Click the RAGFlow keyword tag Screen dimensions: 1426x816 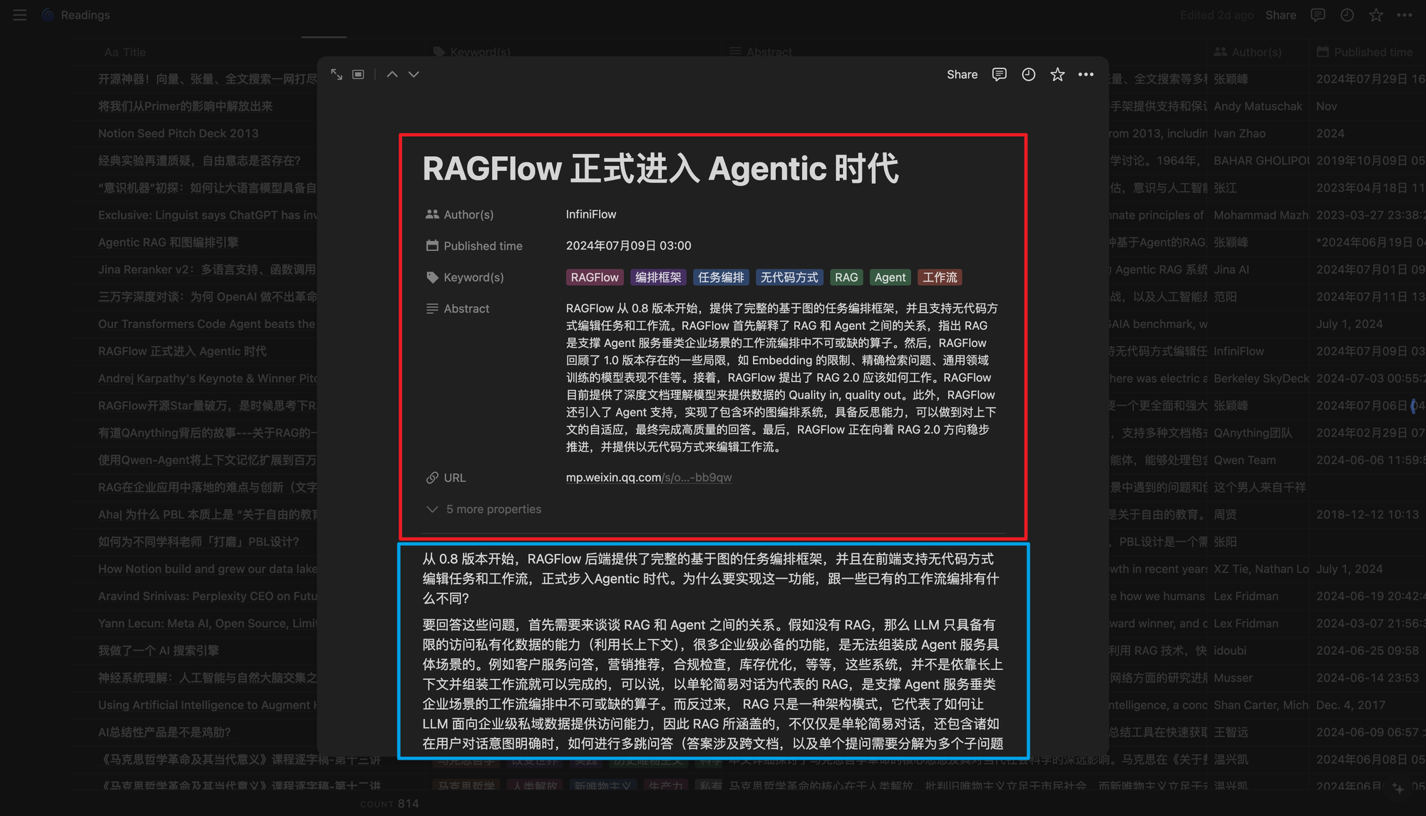tap(594, 277)
